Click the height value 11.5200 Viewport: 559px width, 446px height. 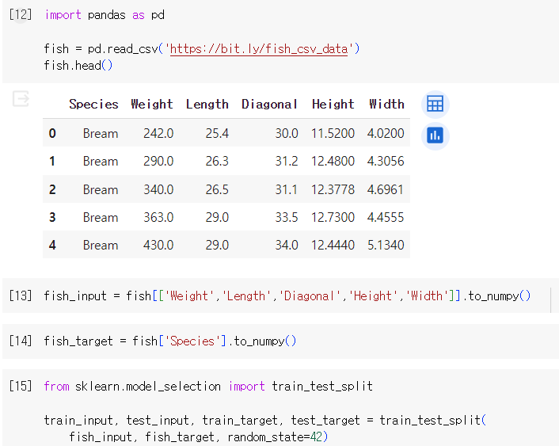tap(333, 133)
